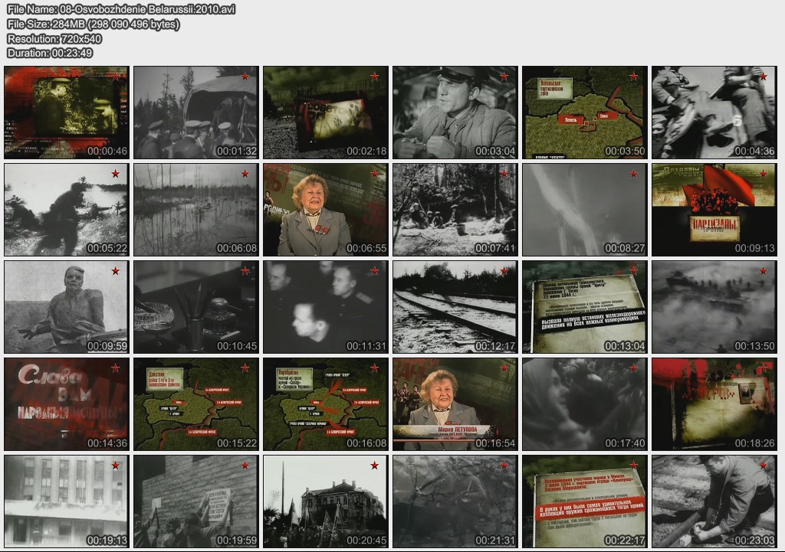Open the map thumbnail at 00:03:50

coord(584,112)
